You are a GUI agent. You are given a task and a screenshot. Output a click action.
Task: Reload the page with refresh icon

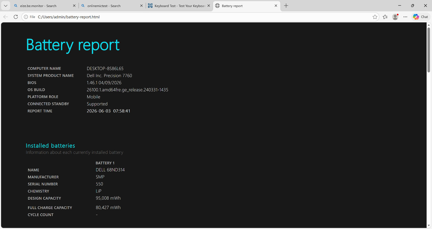click(x=16, y=17)
